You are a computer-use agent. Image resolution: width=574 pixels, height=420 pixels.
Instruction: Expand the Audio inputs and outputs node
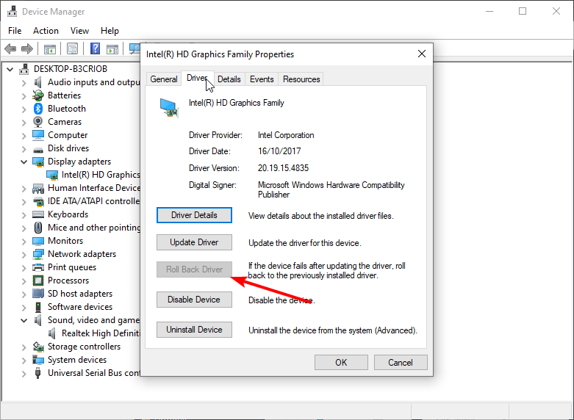point(24,83)
